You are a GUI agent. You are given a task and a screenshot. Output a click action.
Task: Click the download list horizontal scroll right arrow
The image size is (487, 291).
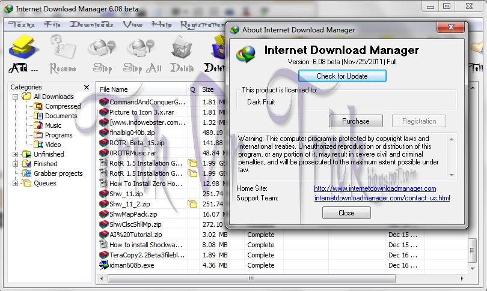(x=462, y=278)
